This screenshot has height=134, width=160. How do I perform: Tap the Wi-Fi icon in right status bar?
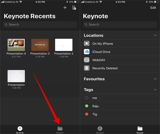coord(101,2)
